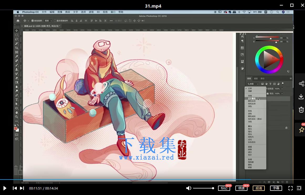This screenshot has height=195, width=305.
Task: Toggle shape layer filter in Layers panel
Action: point(275,84)
